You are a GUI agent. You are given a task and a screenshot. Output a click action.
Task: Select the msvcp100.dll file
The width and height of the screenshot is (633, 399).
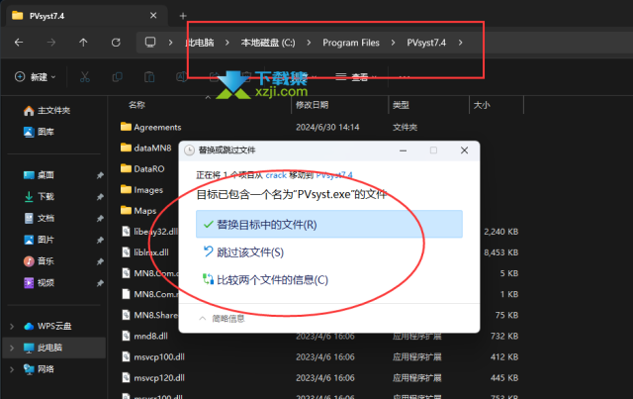153,357
